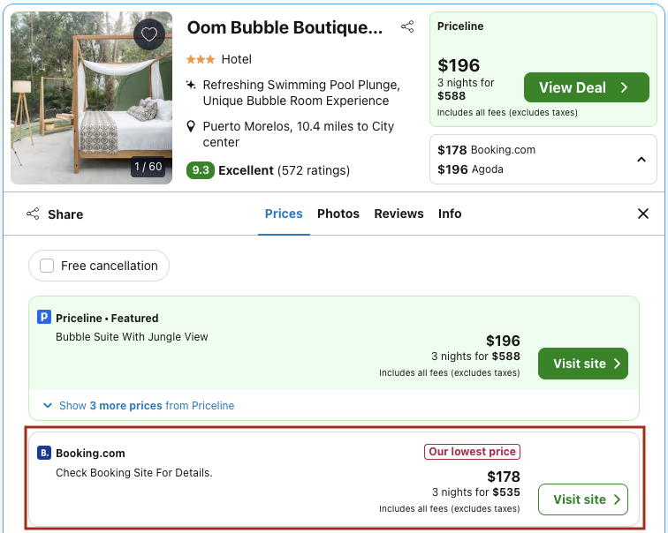Open the hotel photo thumbnail
668x533 pixels.
pyautogui.click(x=91, y=97)
